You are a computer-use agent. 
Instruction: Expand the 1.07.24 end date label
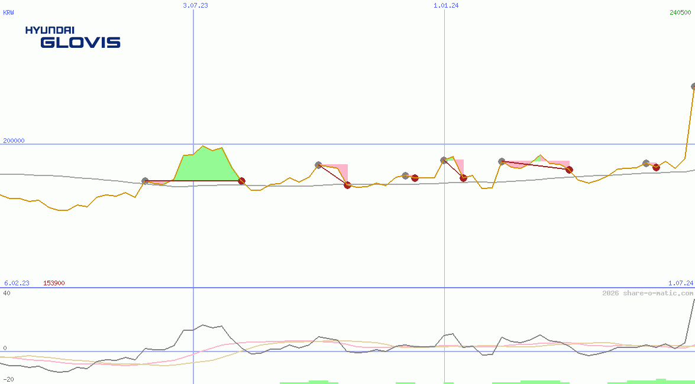tap(678, 283)
